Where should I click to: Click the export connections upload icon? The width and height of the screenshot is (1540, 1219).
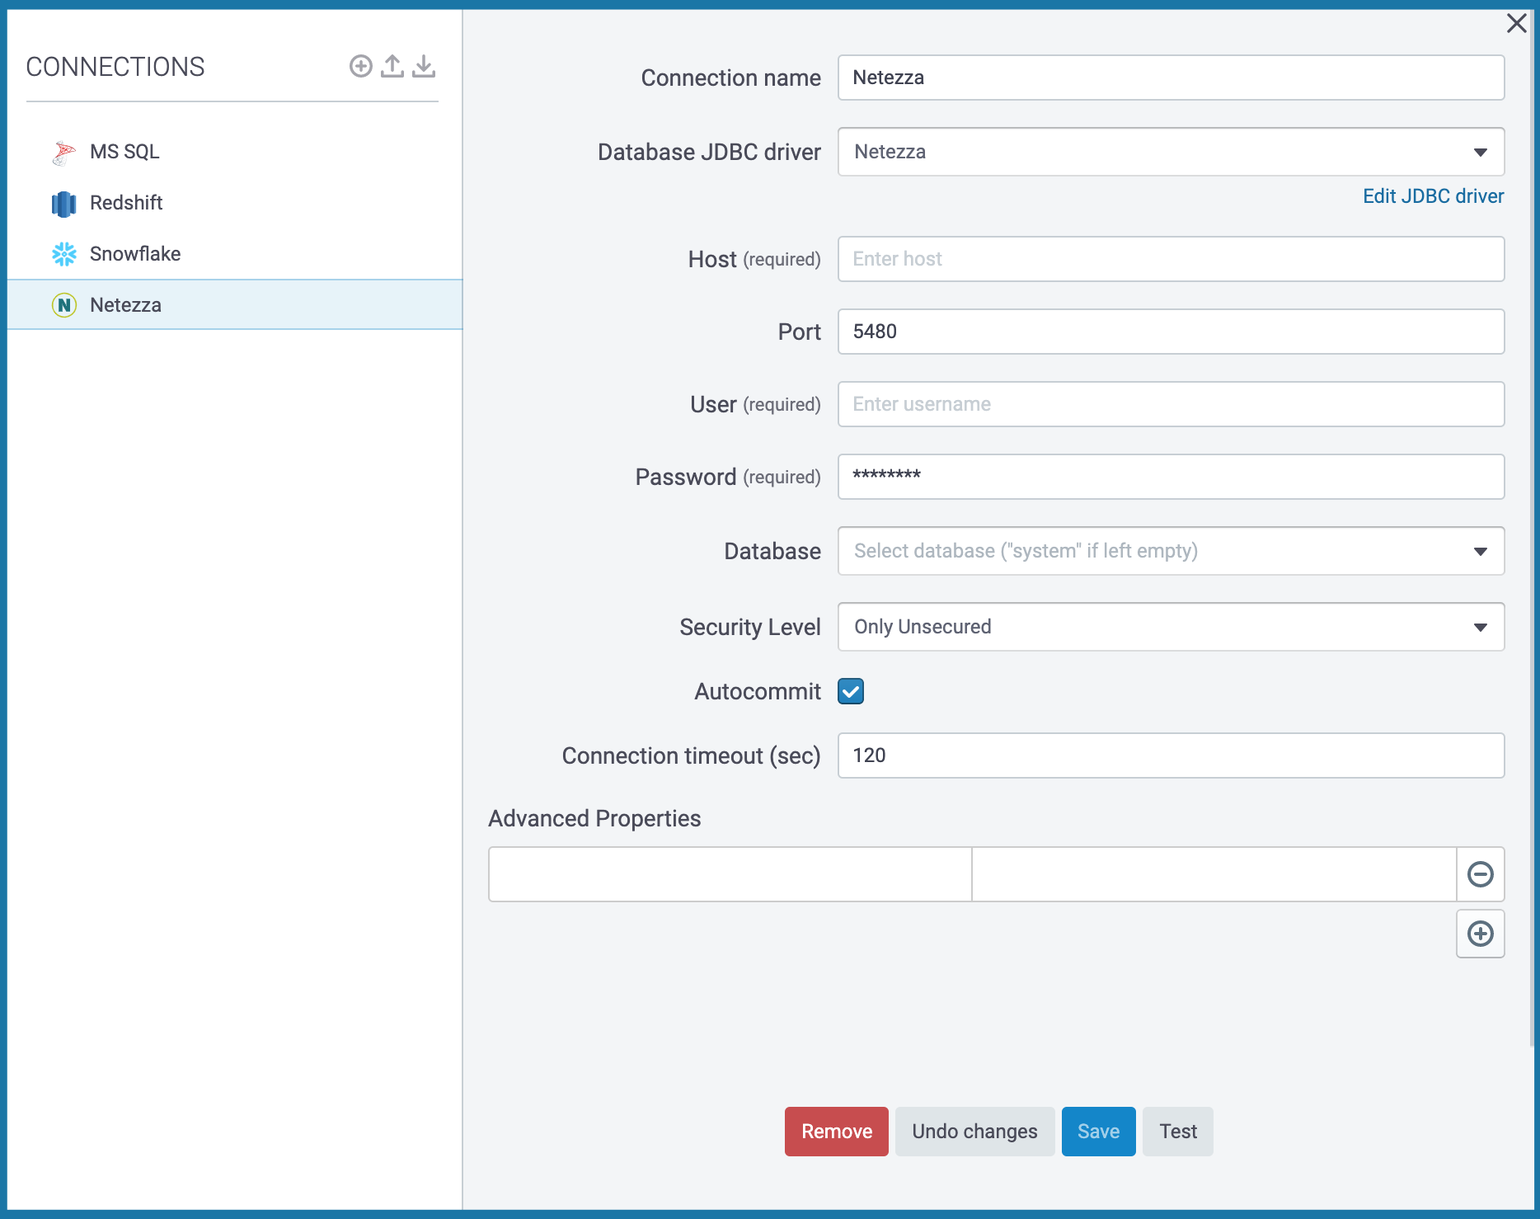pos(392,66)
